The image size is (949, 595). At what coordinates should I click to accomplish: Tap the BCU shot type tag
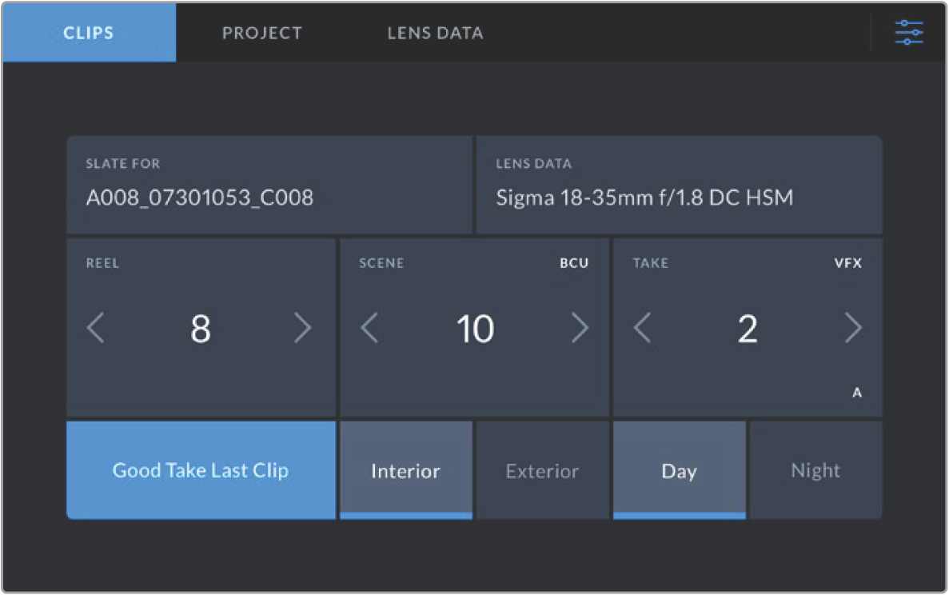click(x=574, y=263)
